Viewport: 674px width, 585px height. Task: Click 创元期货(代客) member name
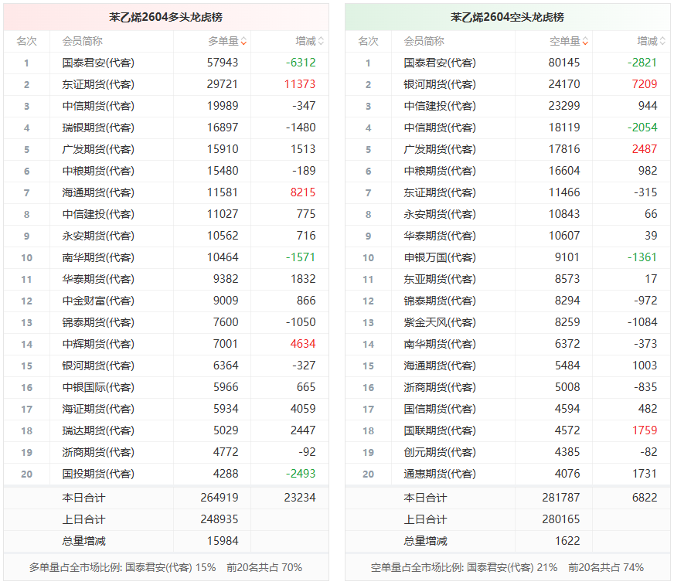pyautogui.click(x=440, y=453)
